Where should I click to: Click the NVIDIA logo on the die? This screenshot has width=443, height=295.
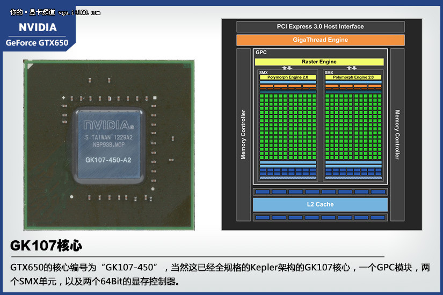click(108, 125)
